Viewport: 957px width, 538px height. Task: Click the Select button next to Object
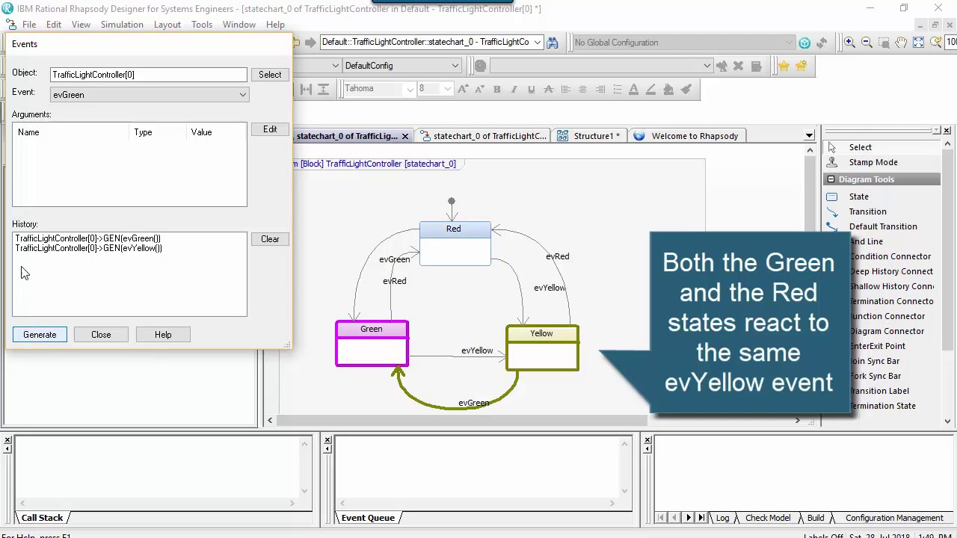coord(270,75)
